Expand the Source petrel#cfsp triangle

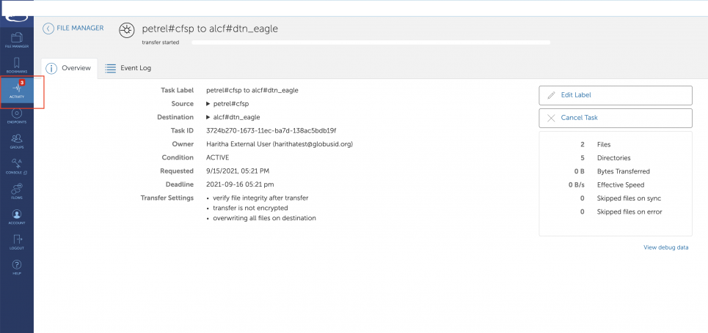tap(208, 104)
